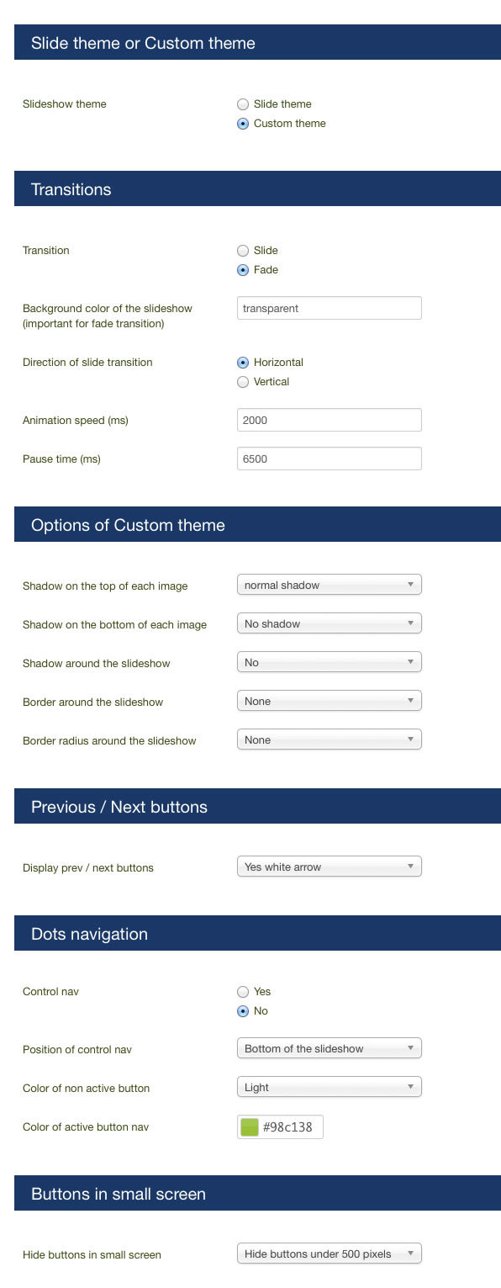Choose the Slide transition option
Image resolution: width=501 pixels, height=1288 pixels.
click(243, 251)
